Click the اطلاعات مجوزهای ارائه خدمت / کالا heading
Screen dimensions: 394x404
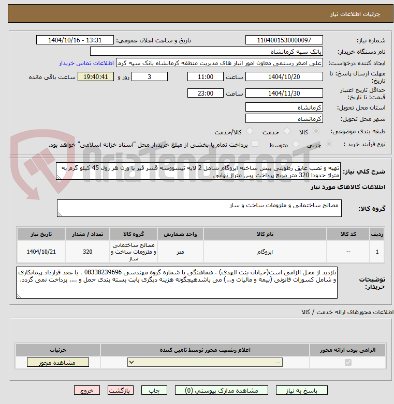(x=347, y=312)
